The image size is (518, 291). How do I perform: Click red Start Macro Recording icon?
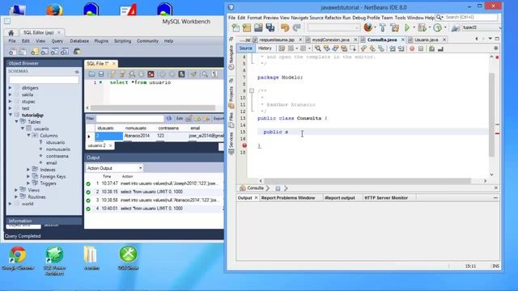click(x=412, y=48)
